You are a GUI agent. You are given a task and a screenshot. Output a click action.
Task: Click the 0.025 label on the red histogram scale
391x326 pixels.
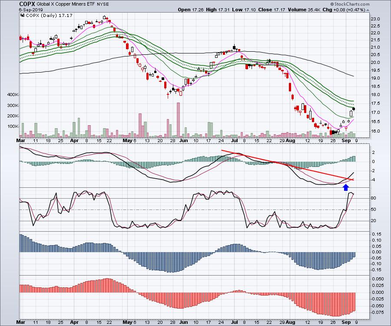(378, 285)
